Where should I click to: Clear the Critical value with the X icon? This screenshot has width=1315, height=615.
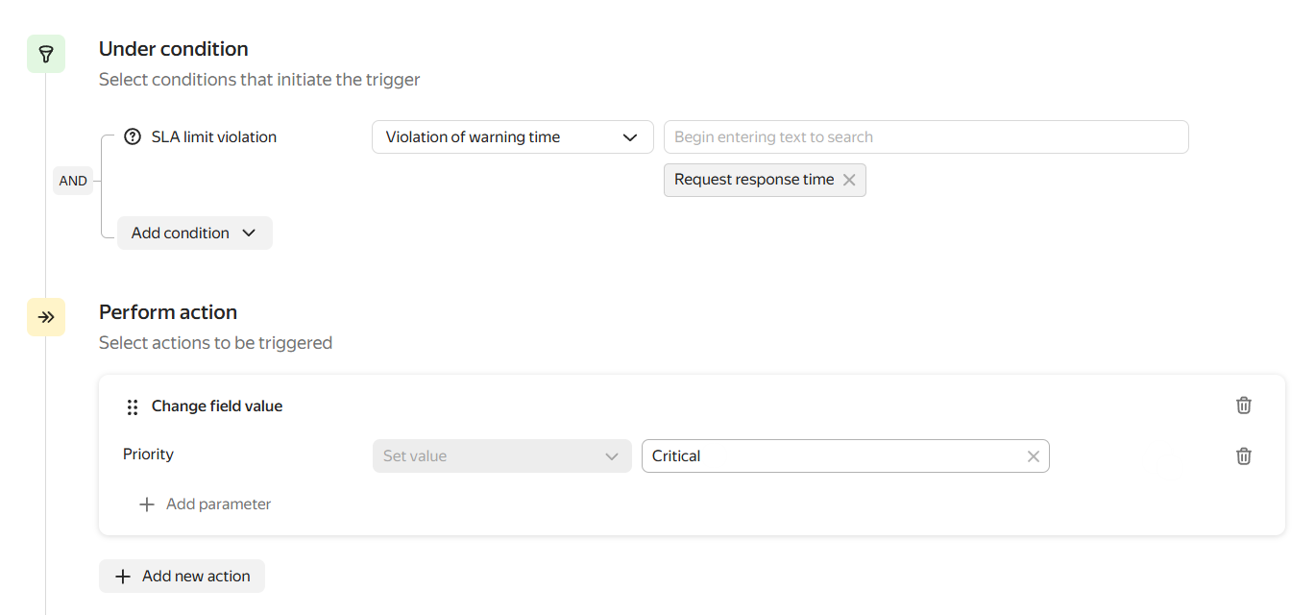click(1034, 456)
